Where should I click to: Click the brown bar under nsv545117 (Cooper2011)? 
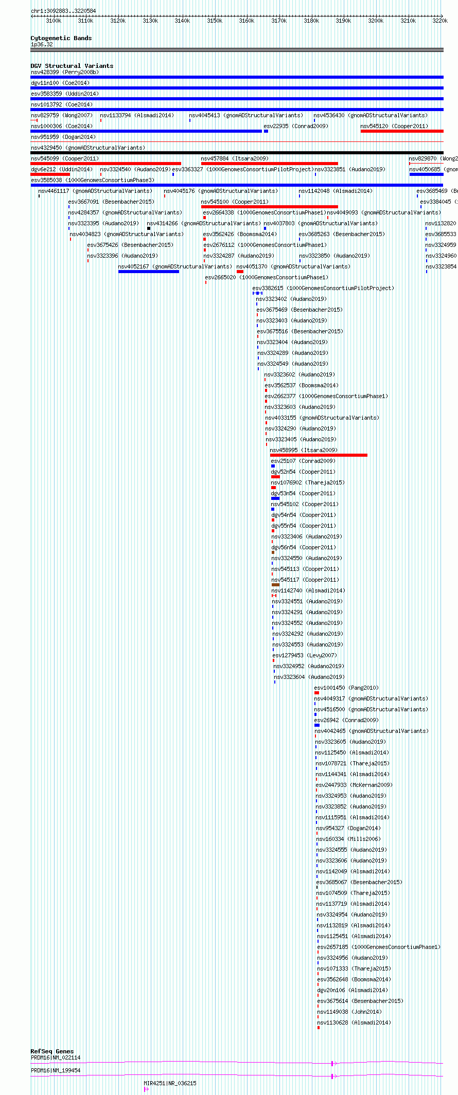275,585
